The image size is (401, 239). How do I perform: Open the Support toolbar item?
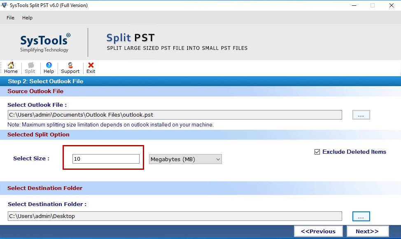[x=70, y=68]
